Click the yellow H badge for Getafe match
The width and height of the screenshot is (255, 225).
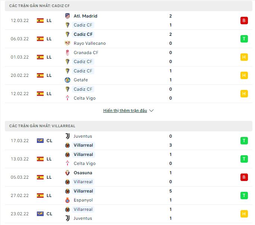coord(244,75)
